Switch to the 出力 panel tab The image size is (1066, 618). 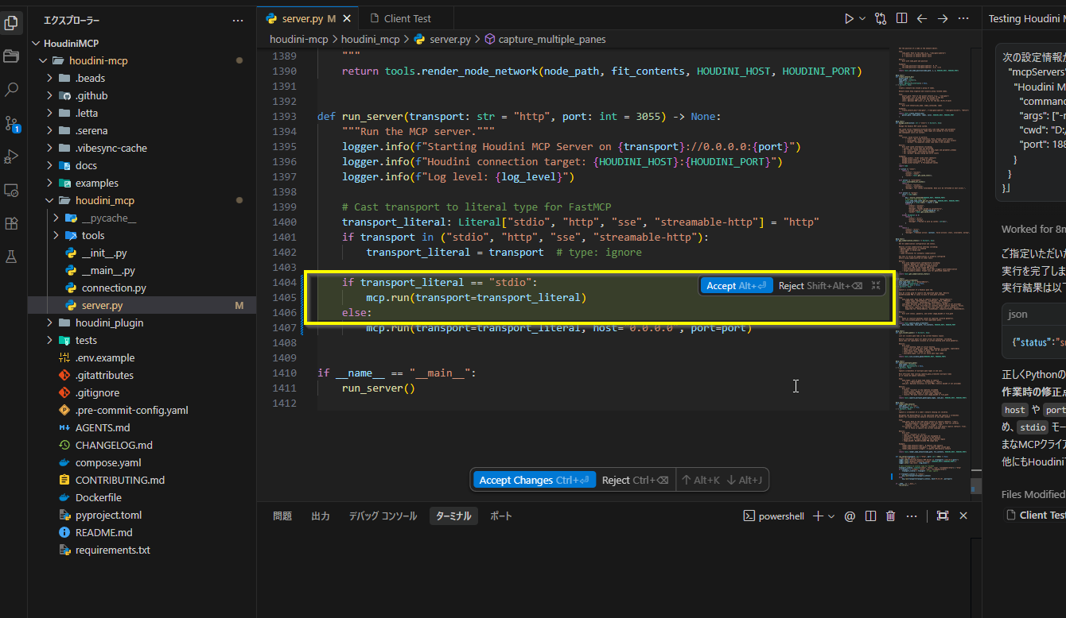coord(321,516)
